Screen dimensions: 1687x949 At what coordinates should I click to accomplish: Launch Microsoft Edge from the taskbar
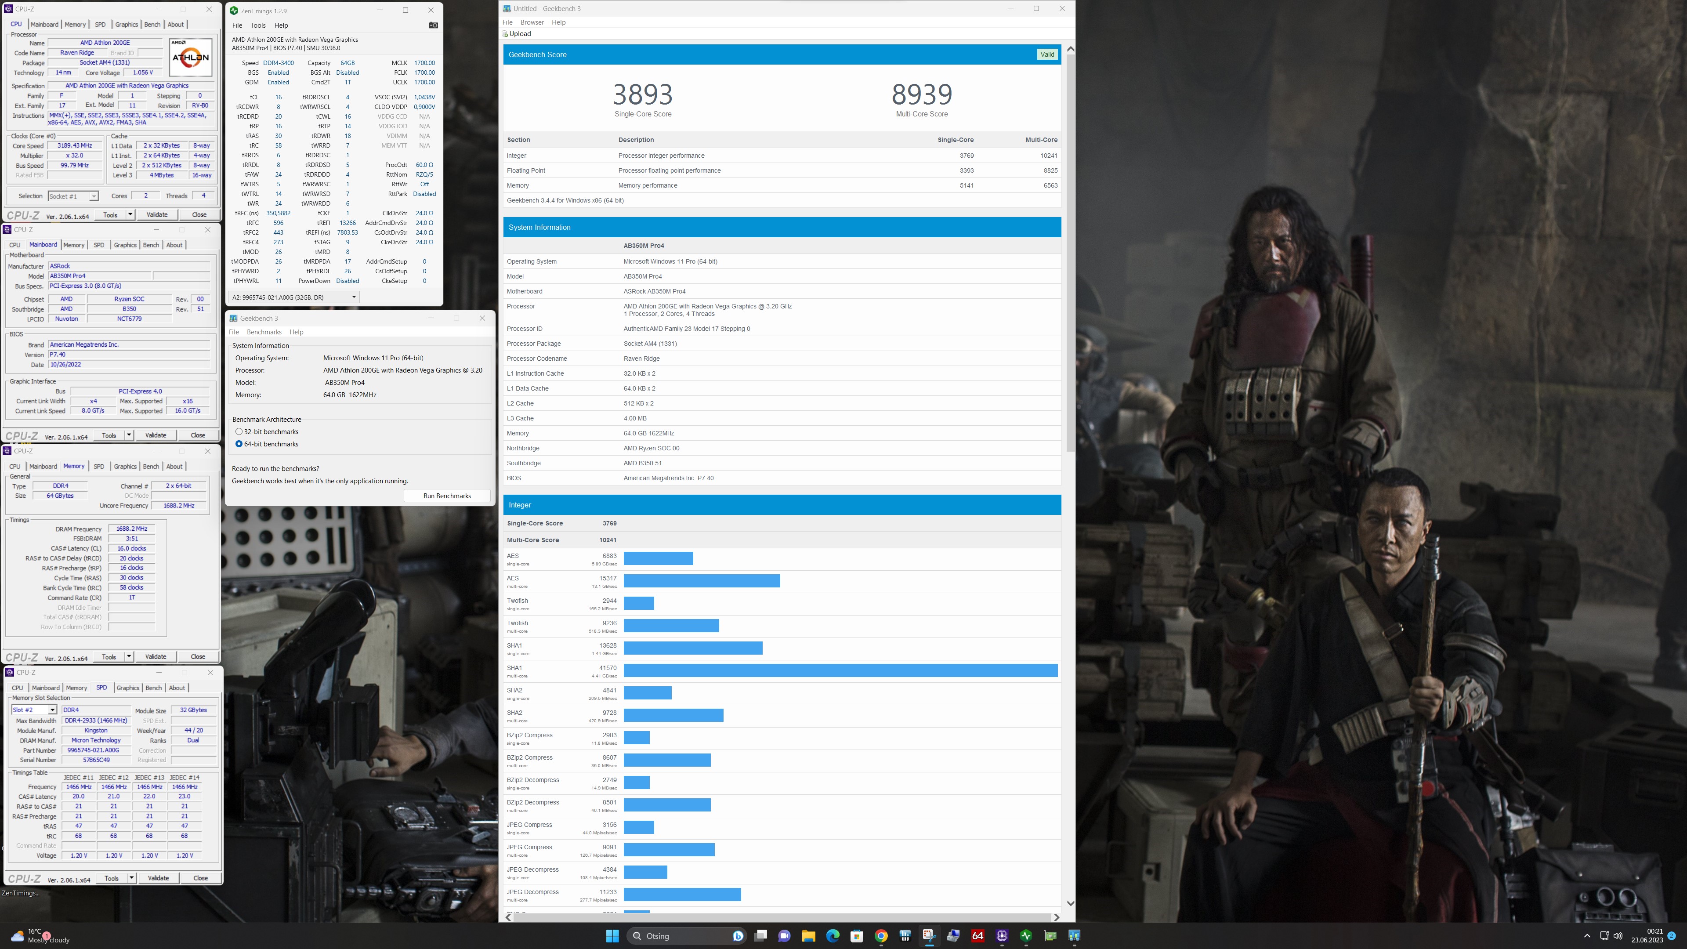[833, 936]
